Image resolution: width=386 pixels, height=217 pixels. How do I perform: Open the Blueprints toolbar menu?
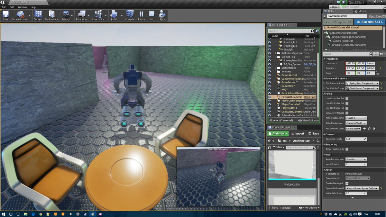81,15
